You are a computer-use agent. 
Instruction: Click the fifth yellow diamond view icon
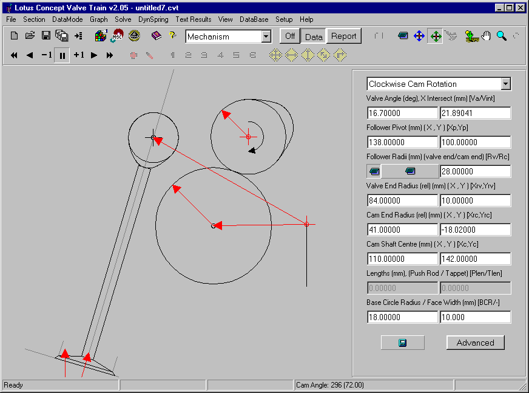coord(340,55)
